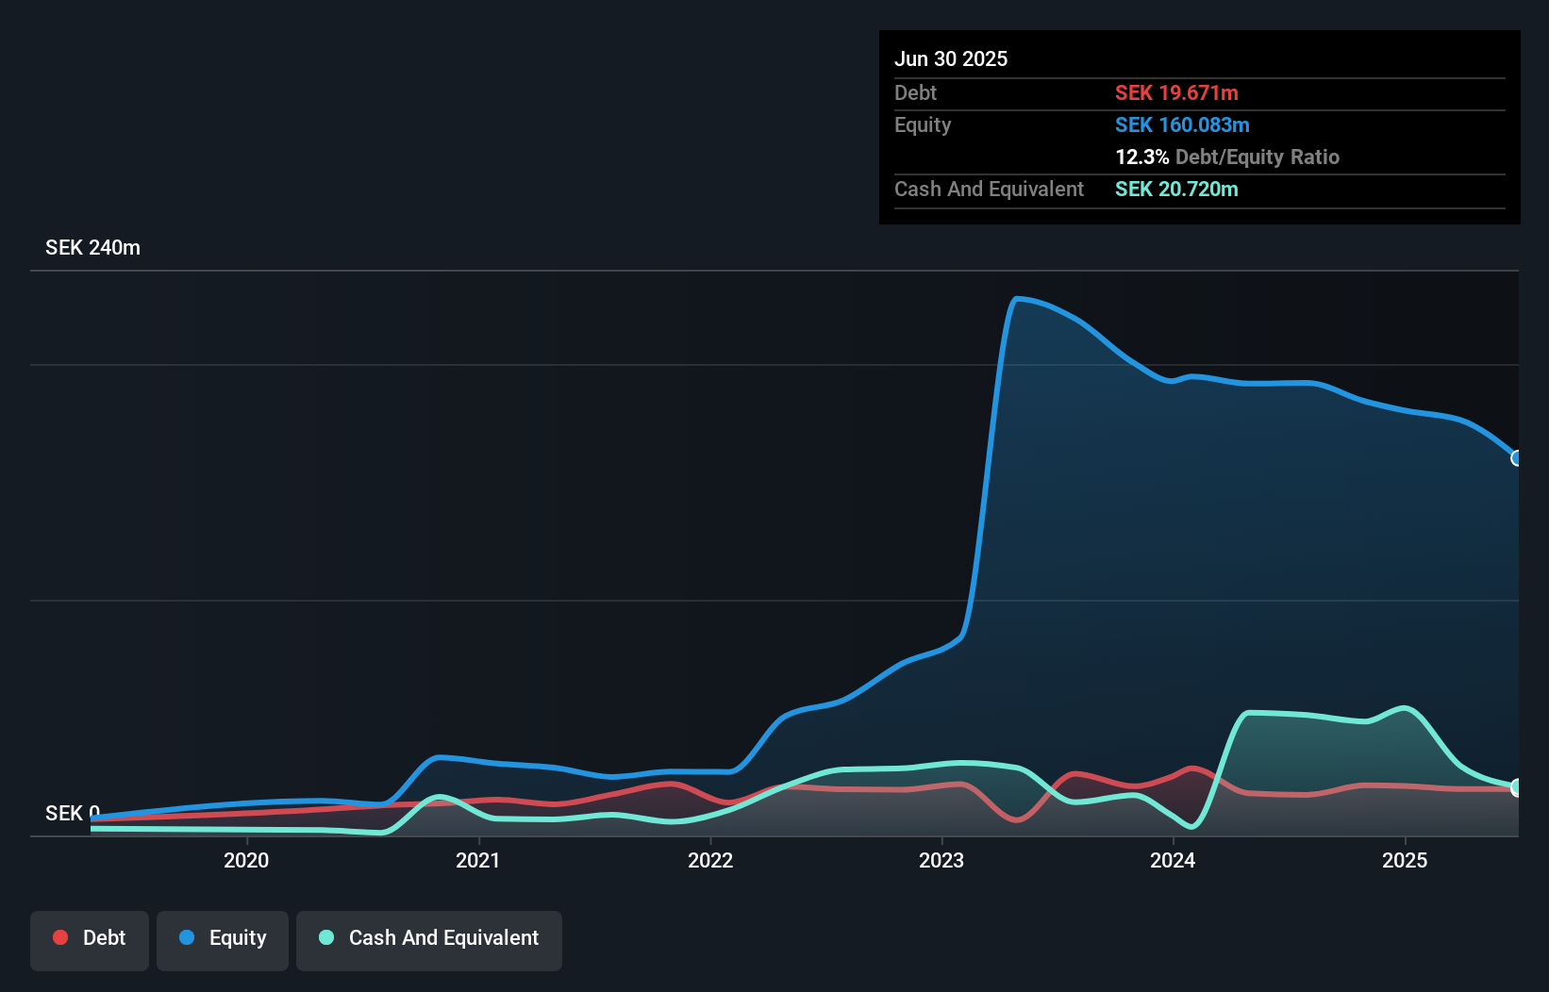Select the 2023 axis label
1549x992 pixels.
click(941, 860)
